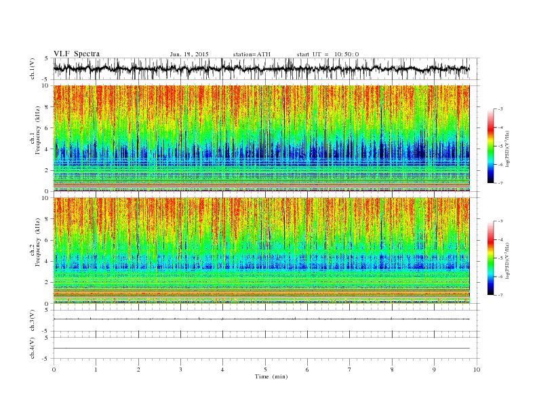Click time axis tick label '0'
The height and width of the screenshot is (415, 537).
[54, 370]
